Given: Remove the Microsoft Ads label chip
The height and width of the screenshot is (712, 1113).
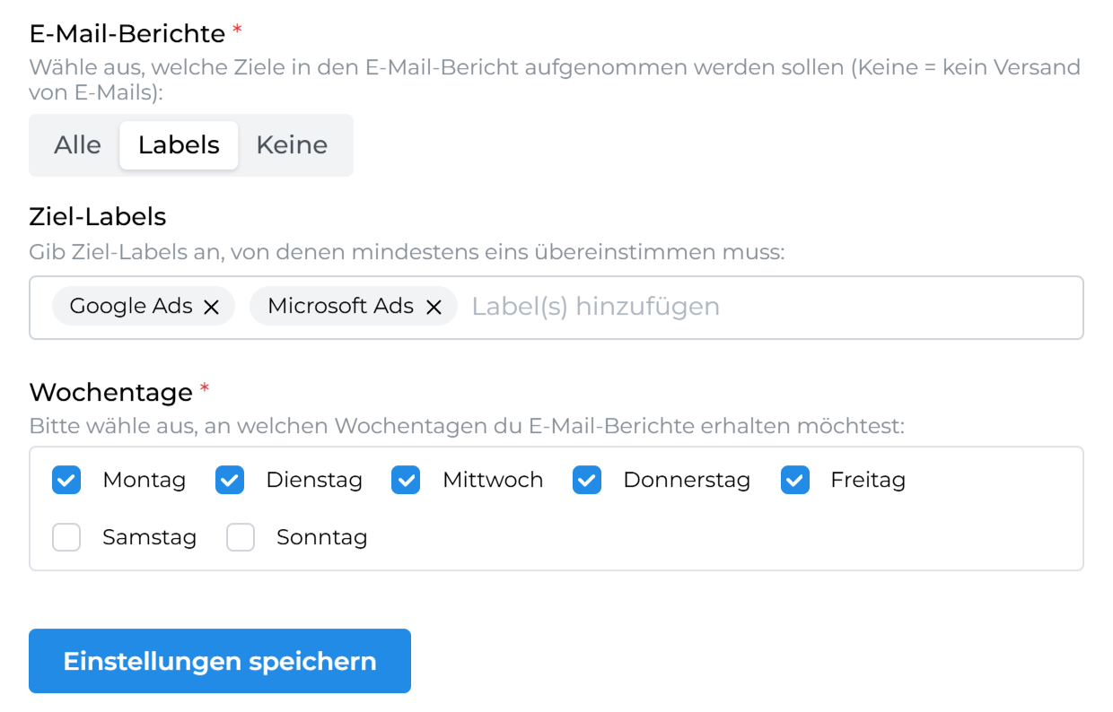Looking at the screenshot, I should (434, 307).
